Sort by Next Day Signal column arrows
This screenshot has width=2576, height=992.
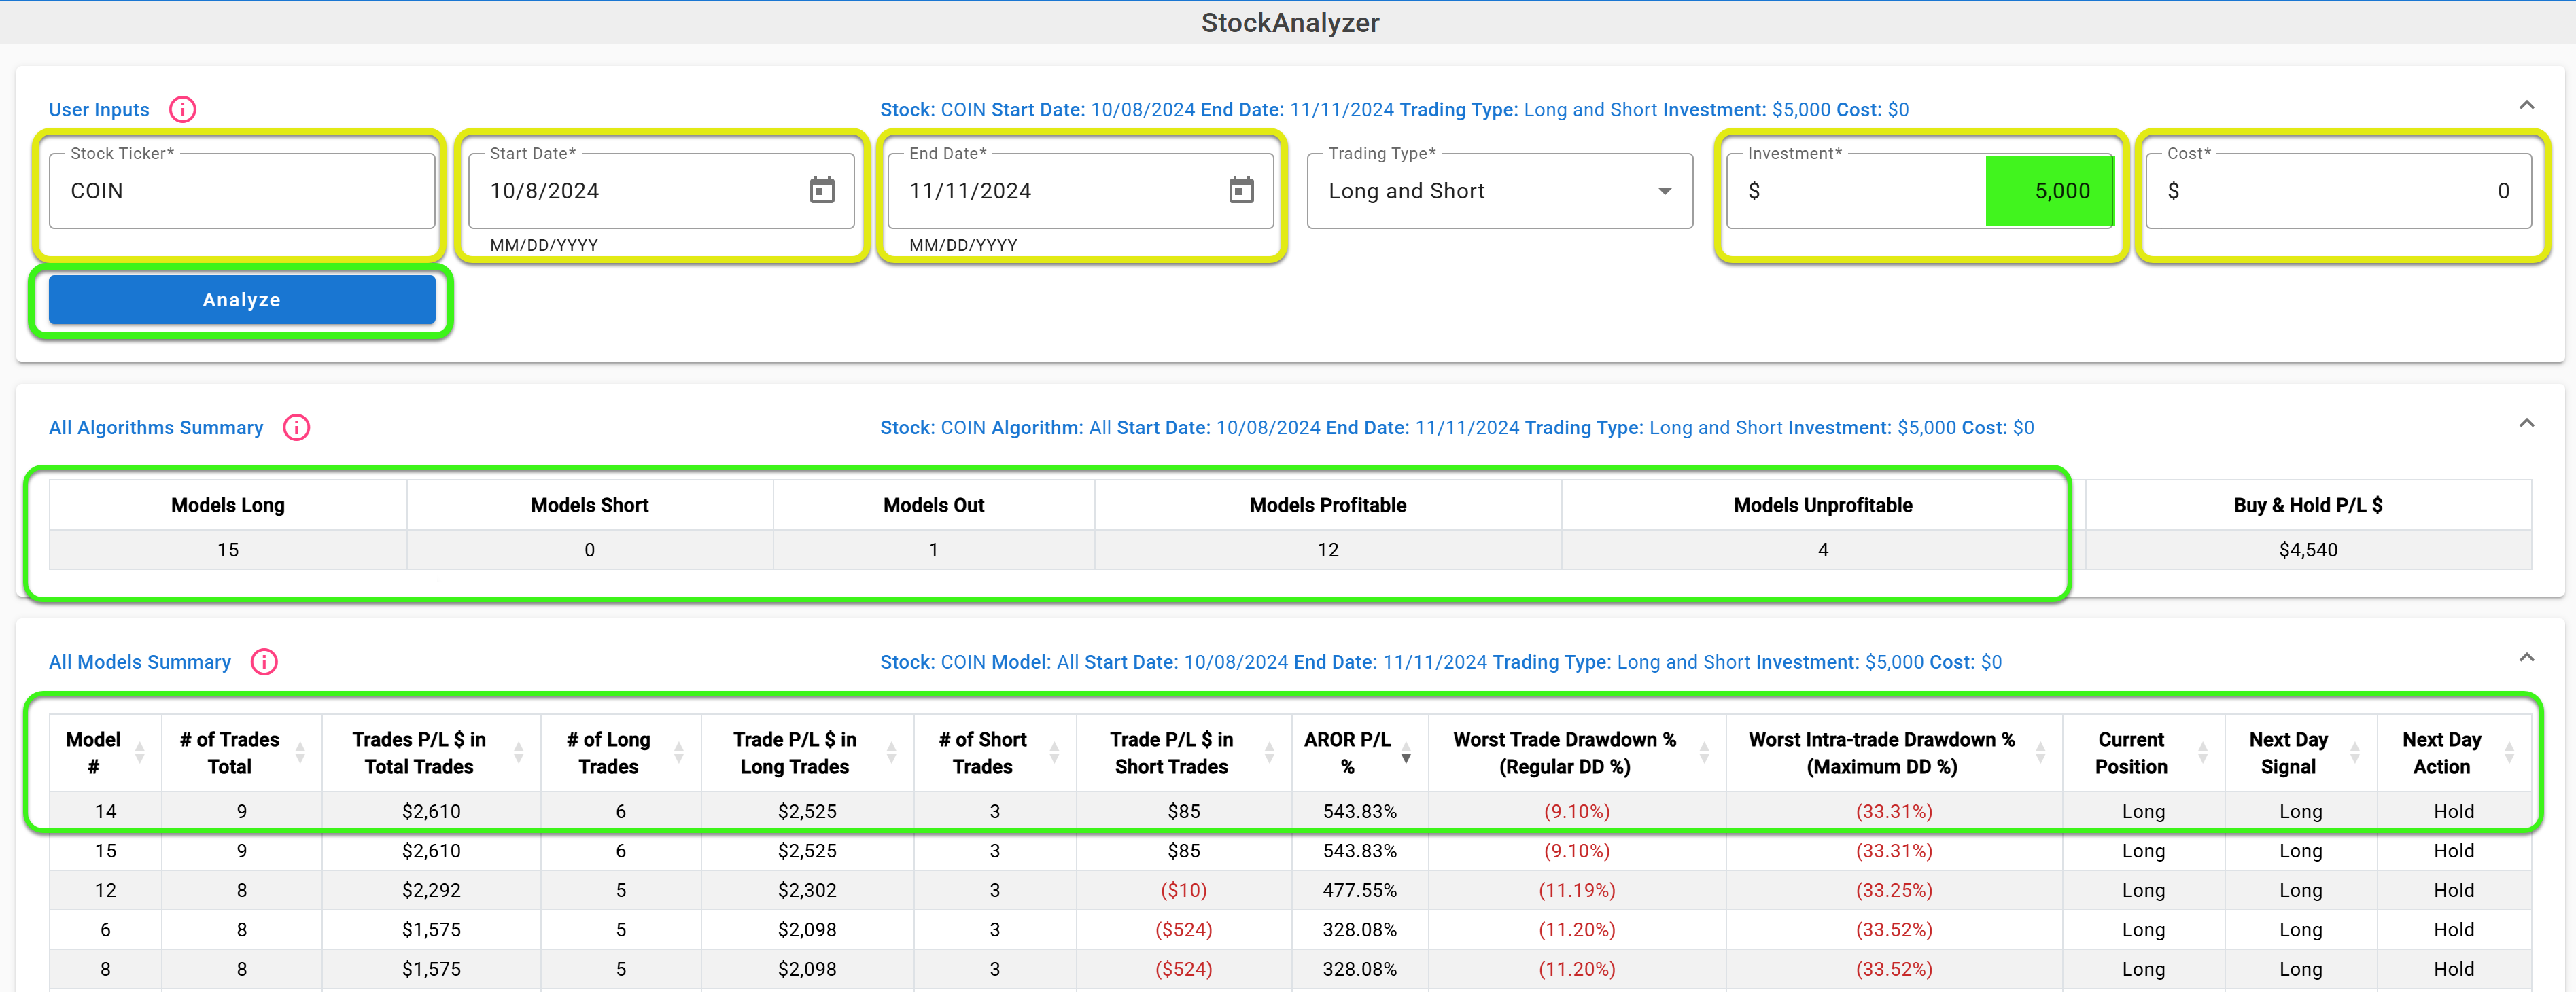tap(2354, 752)
